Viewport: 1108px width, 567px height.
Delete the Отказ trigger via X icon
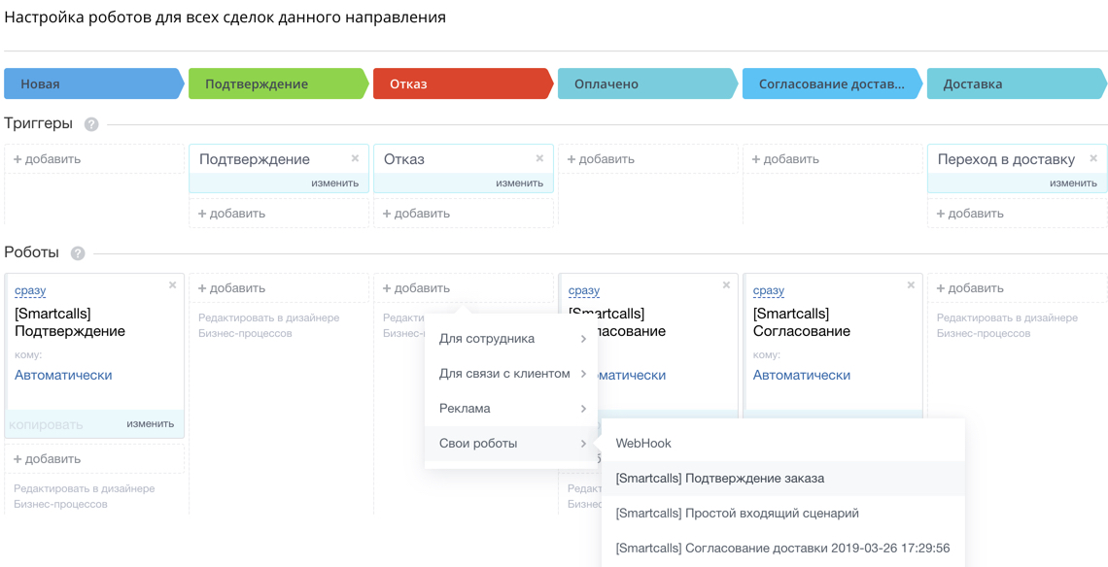coord(539,158)
